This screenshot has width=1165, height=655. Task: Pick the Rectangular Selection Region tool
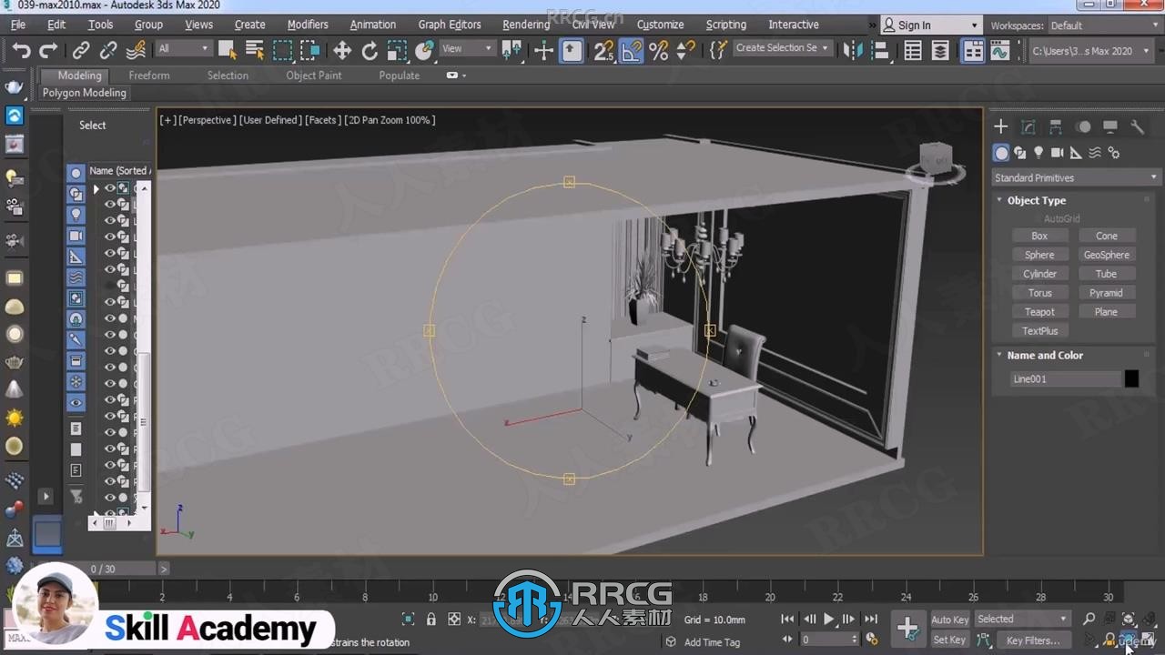(283, 51)
